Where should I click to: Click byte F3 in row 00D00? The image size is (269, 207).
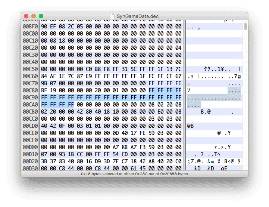click(143, 147)
